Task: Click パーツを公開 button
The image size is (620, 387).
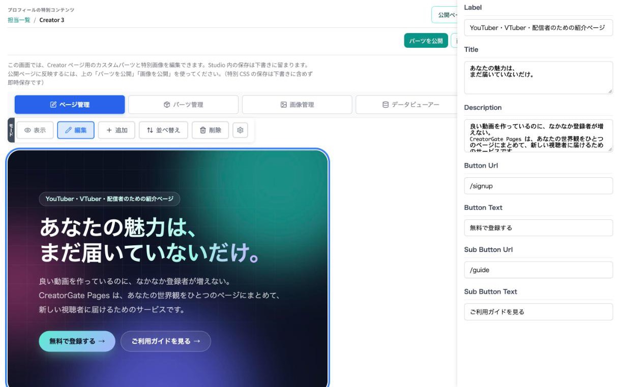Action: point(426,41)
